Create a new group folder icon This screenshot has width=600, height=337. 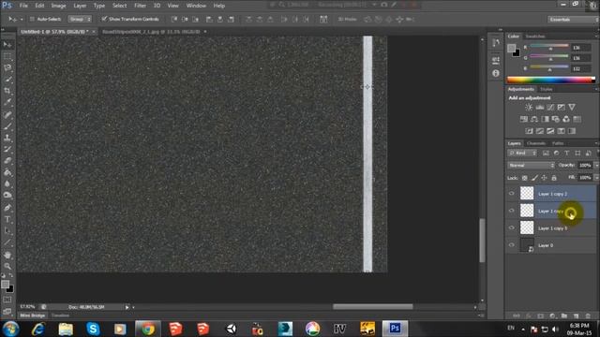564,316
